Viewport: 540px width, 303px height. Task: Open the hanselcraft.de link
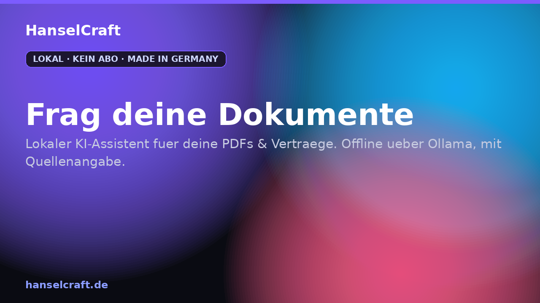click(67, 285)
